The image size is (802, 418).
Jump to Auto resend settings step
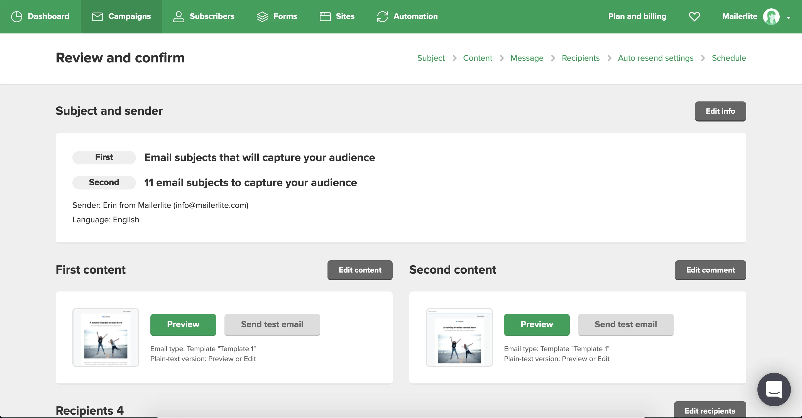click(655, 58)
